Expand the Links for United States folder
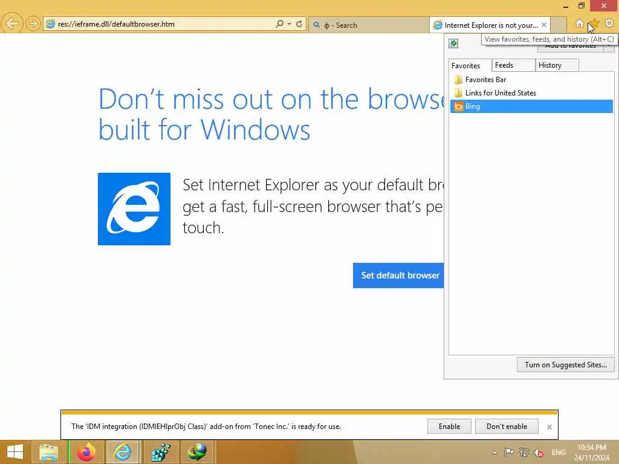Viewport: 619px width, 464px height. (531, 93)
